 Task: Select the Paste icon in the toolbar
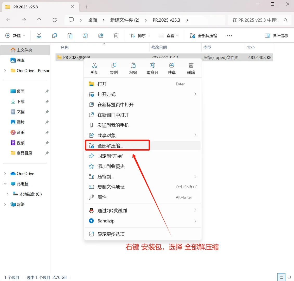pos(70,35)
